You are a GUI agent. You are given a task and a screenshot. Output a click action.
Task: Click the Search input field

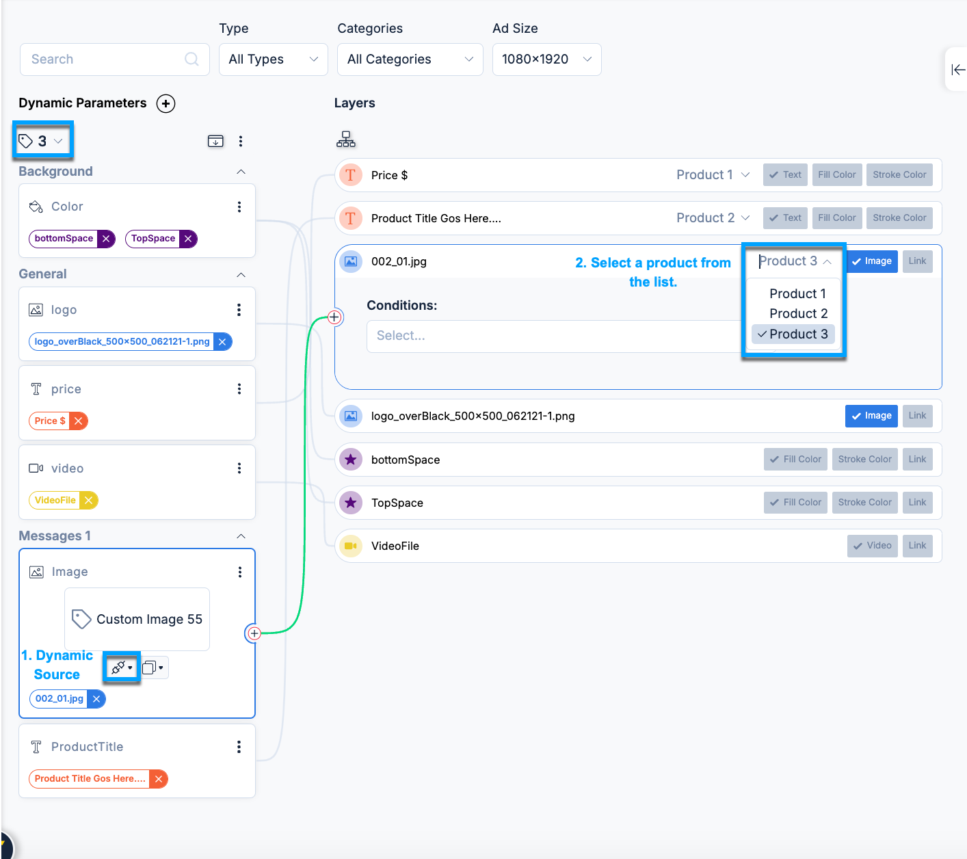[115, 60]
